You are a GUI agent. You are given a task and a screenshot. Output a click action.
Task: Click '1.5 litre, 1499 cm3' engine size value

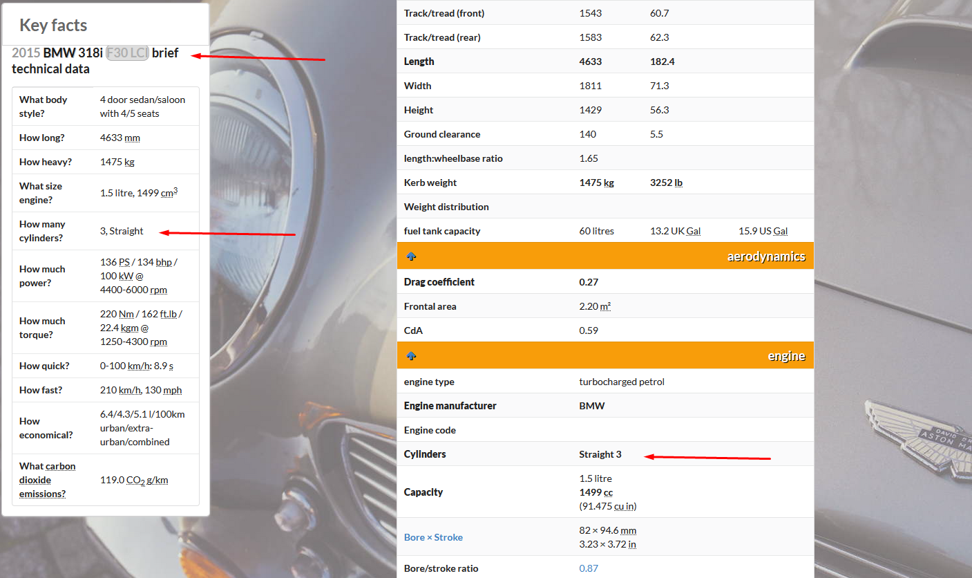point(139,193)
